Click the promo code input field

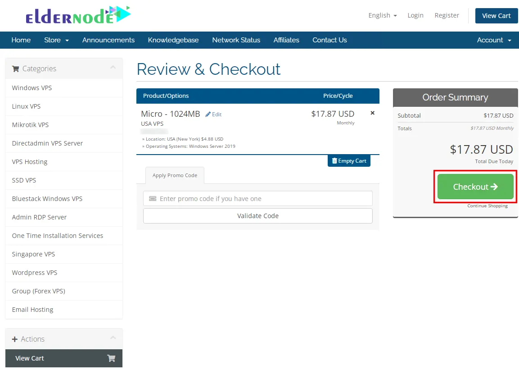[x=257, y=198]
